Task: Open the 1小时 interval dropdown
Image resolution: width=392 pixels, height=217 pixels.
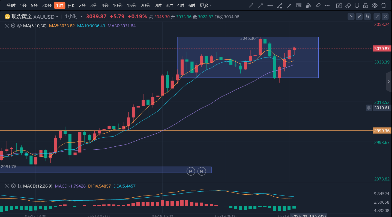Action: [81, 17]
